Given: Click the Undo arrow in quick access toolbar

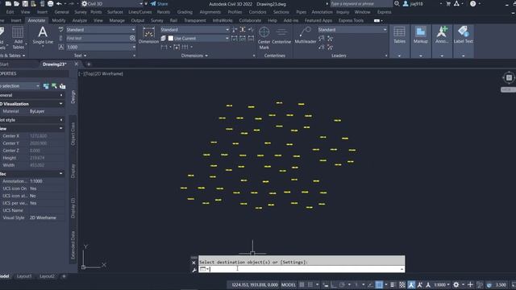Looking at the screenshot, I should (x=59, y=3).
